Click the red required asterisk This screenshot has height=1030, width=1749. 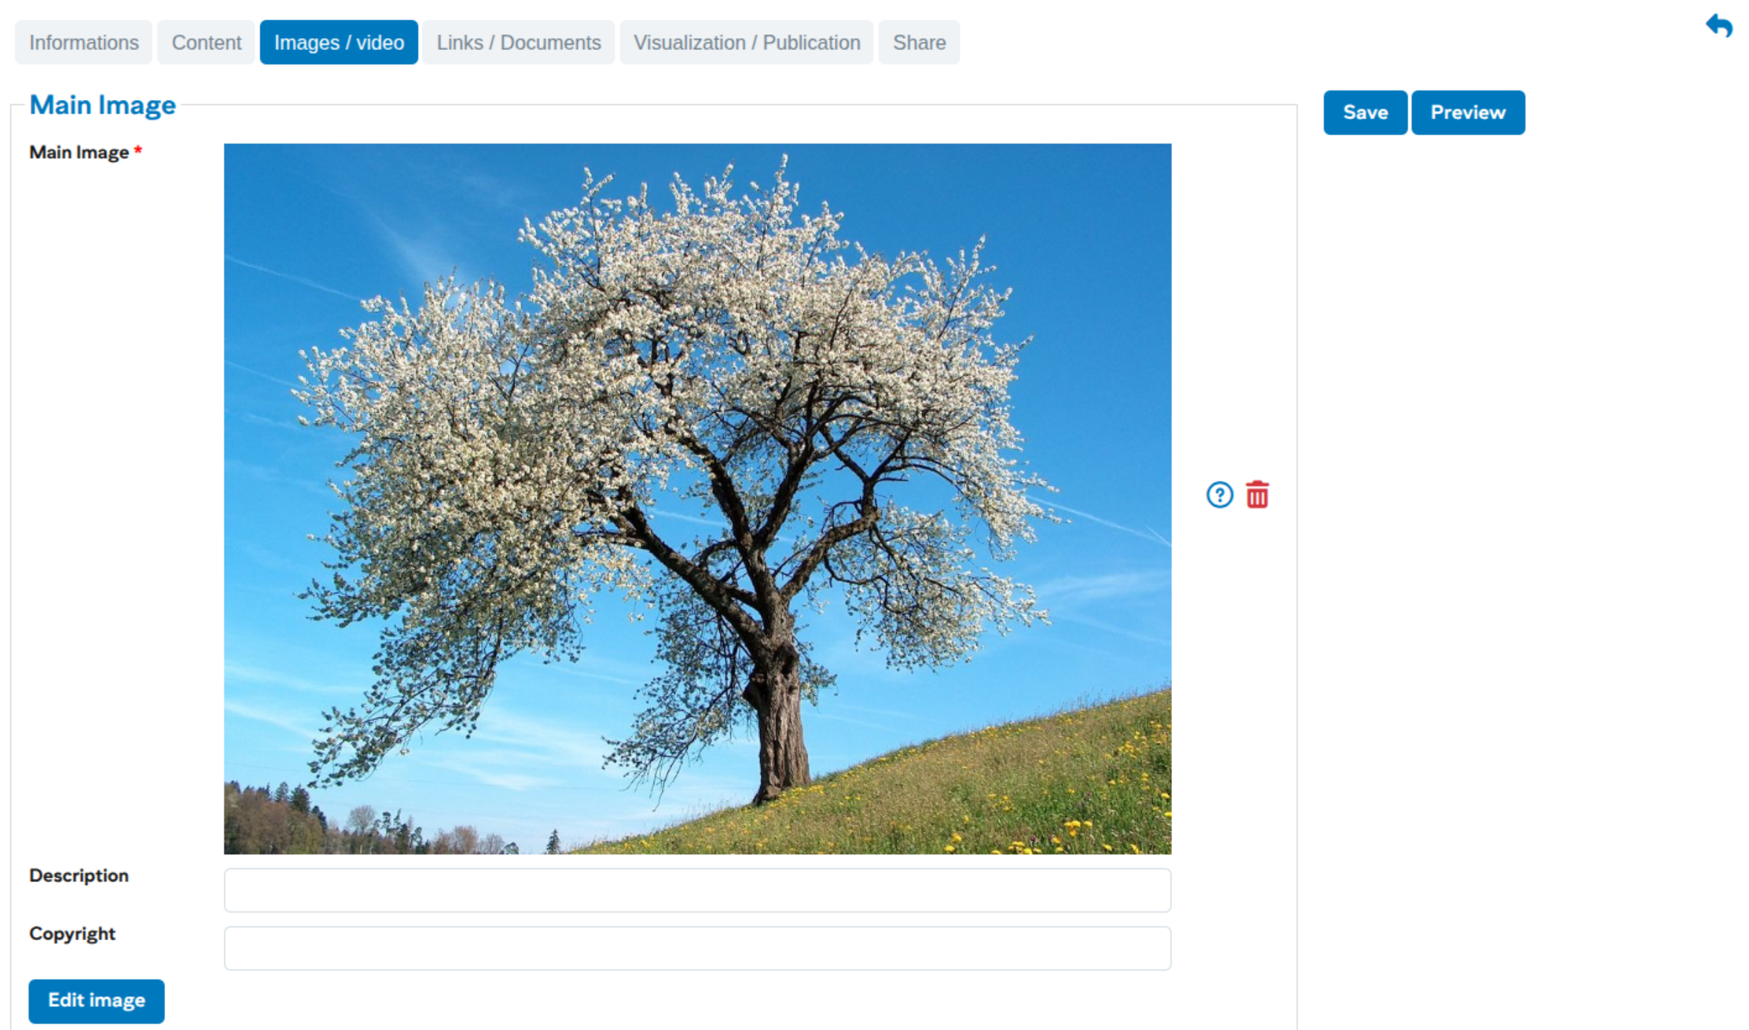click(138, 150)
